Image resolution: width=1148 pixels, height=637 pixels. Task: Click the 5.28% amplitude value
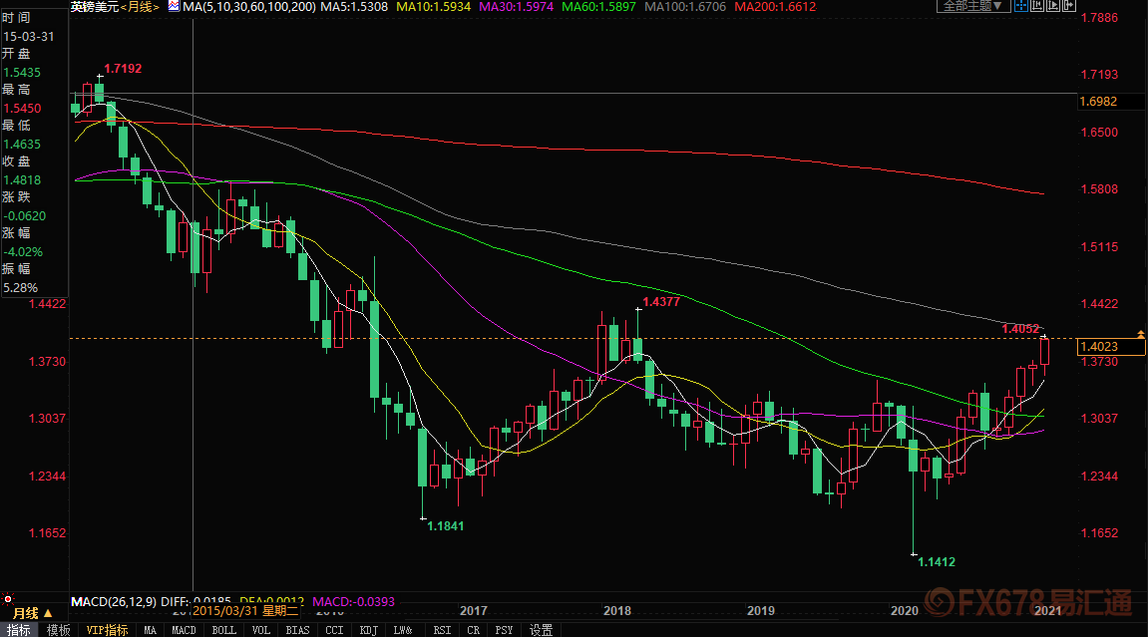[x=21, y=287]
